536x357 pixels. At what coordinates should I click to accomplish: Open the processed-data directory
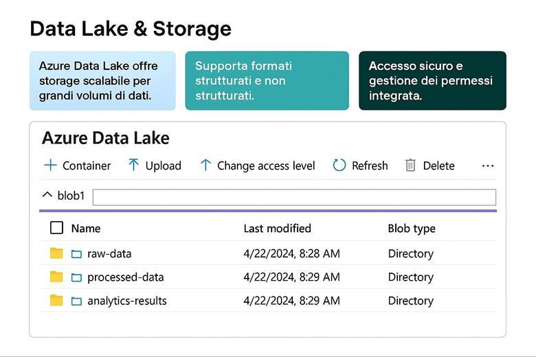[x=125, y=277]
